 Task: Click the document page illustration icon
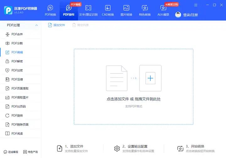[116, 78]
